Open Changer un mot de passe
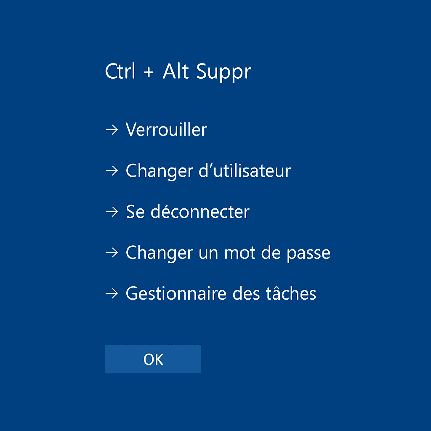The height and width of the screenshot is (431, 431). 227,253
